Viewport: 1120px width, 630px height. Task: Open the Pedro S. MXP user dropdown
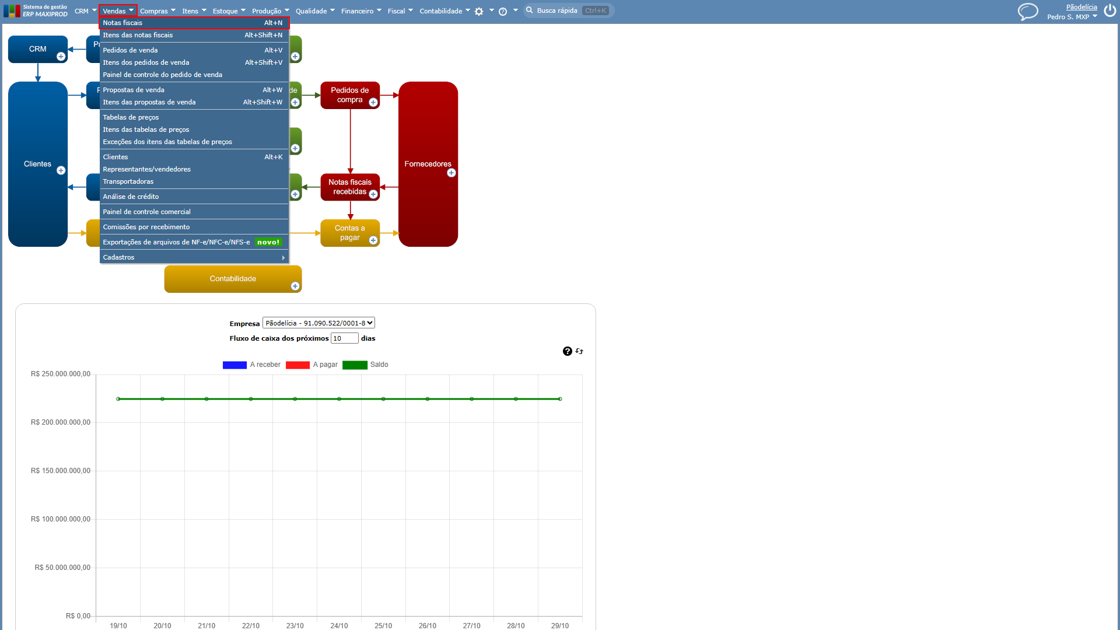point(1072,17)
